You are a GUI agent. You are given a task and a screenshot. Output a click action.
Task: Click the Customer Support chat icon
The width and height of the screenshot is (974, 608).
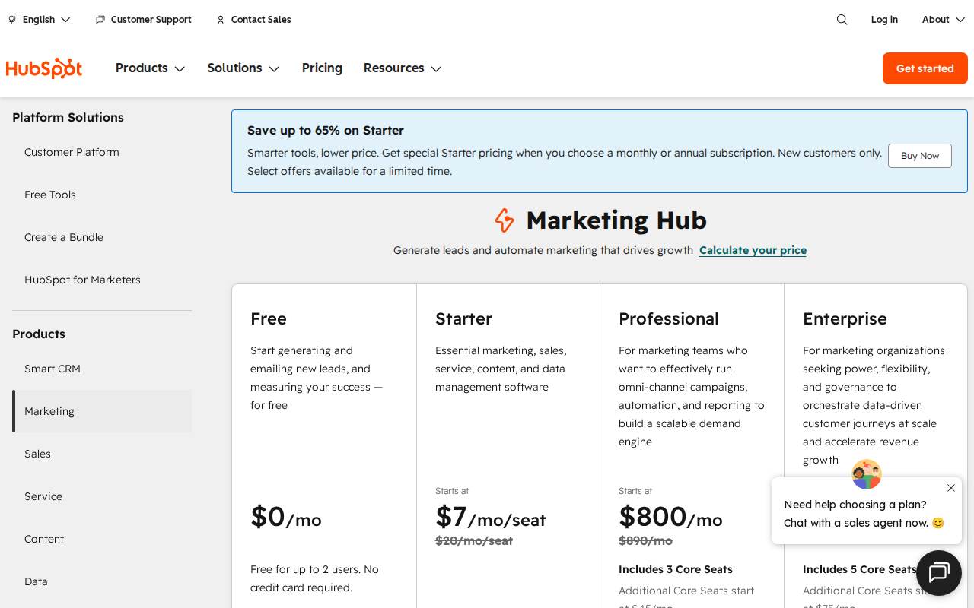coord(100,20)
